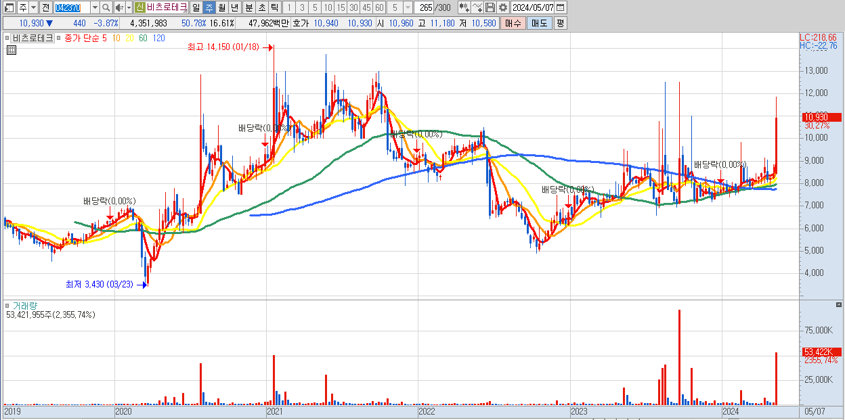845x420 pixels.
Task: Click the small box before 거래량
Action: click(x=7, y=306)
